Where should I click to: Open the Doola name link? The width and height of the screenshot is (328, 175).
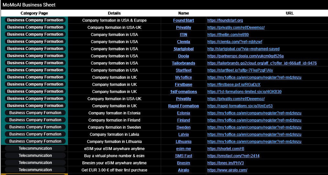click(x=183, y=56)
